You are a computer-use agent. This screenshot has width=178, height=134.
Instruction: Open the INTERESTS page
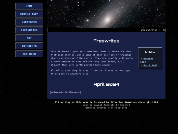click(x=29, y=46)
